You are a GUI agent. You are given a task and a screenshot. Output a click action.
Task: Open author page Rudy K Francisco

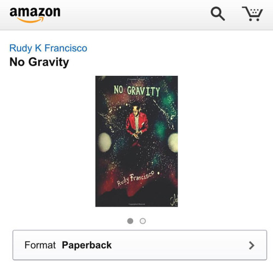[x=48, y=48]
